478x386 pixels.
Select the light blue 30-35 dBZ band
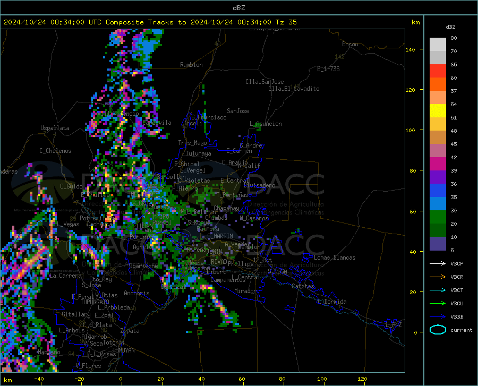(438, 204)
